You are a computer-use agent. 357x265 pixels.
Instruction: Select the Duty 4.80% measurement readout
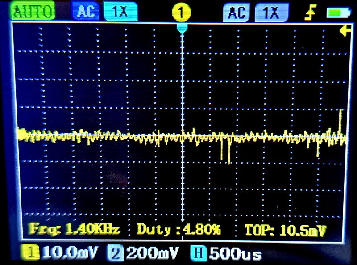[x=178, y=230]
